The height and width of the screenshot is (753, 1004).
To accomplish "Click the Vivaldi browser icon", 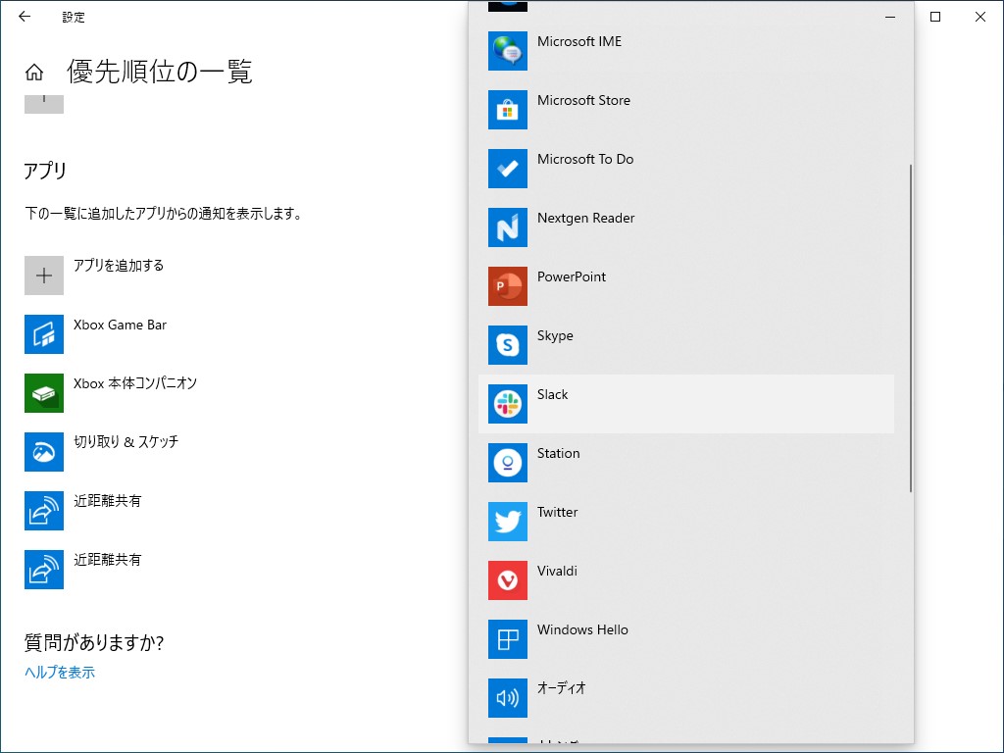I will point(507,580).
